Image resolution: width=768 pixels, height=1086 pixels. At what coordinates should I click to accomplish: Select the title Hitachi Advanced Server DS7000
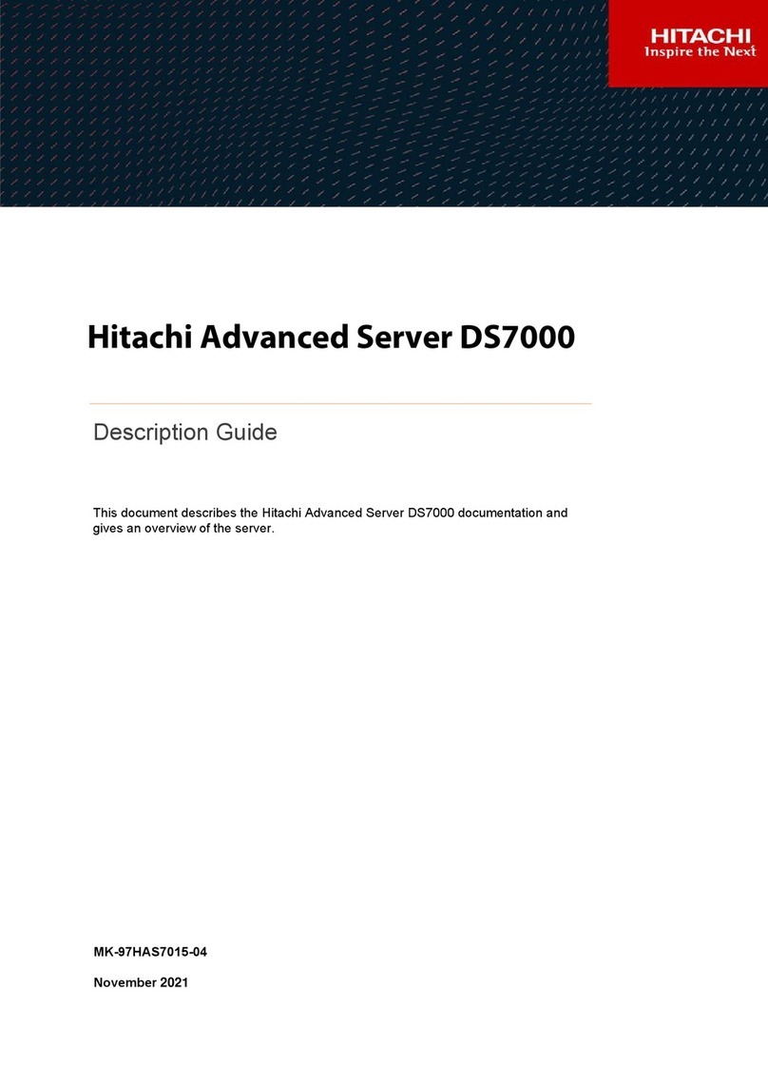click(331, 338)
